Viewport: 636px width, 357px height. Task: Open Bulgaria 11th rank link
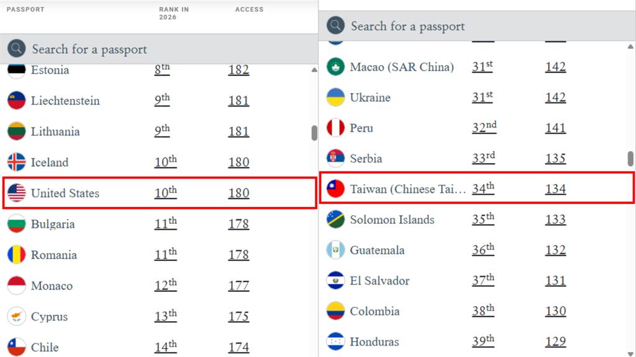tap(165, 223)
